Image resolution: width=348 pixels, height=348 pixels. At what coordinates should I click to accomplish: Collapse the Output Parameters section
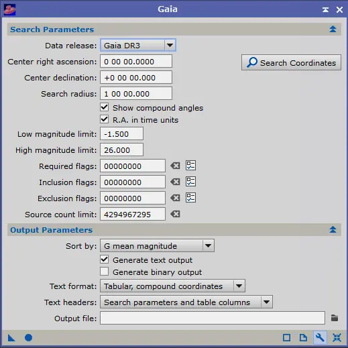[x=333, y=229]
